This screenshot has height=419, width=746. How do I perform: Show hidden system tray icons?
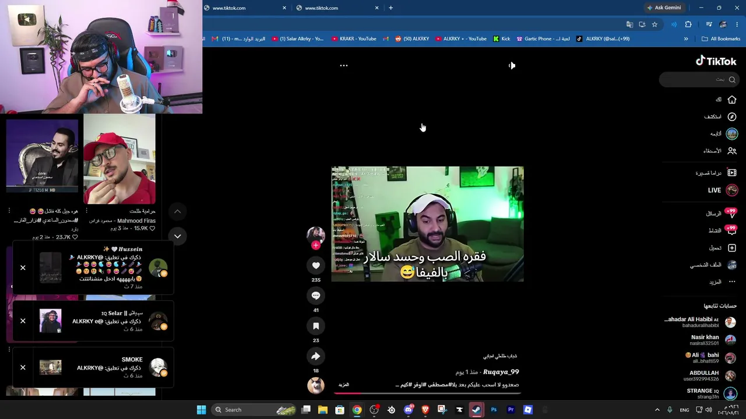click(x=657, y=410)
